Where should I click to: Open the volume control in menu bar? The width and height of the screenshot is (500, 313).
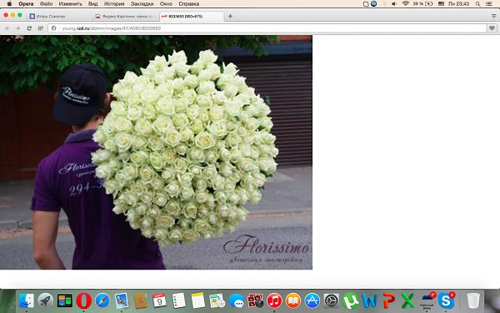coord(394,4)
